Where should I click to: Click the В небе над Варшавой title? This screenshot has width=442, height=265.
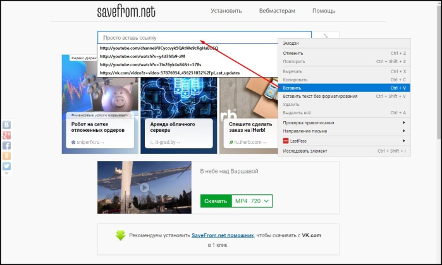(229, 171)
